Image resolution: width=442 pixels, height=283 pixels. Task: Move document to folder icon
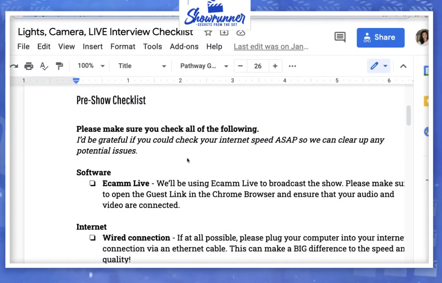(x=224, y=33)
